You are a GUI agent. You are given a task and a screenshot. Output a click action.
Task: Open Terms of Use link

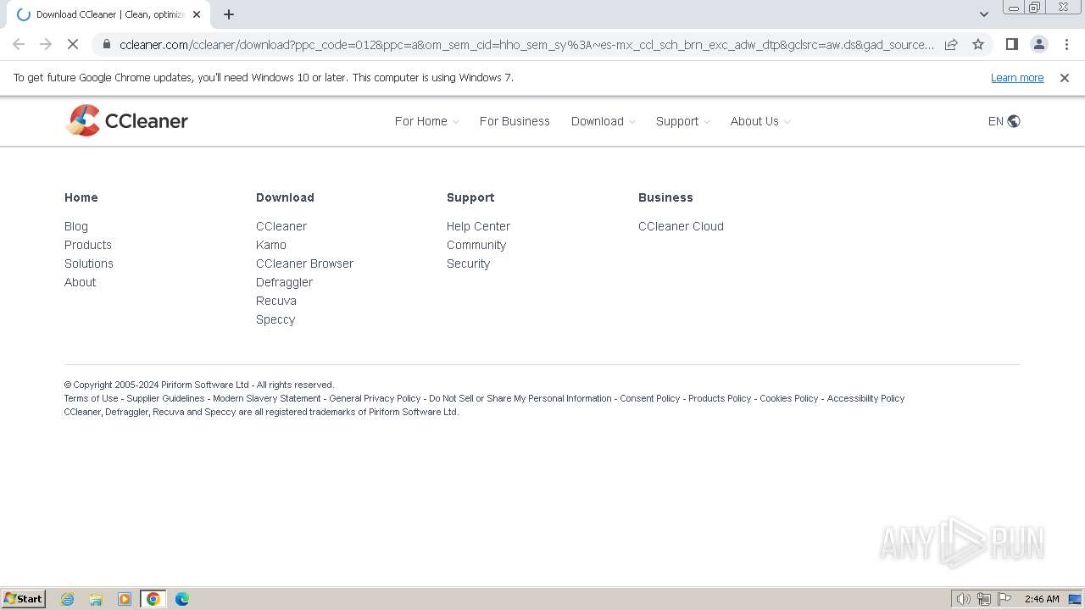point(92,398)
